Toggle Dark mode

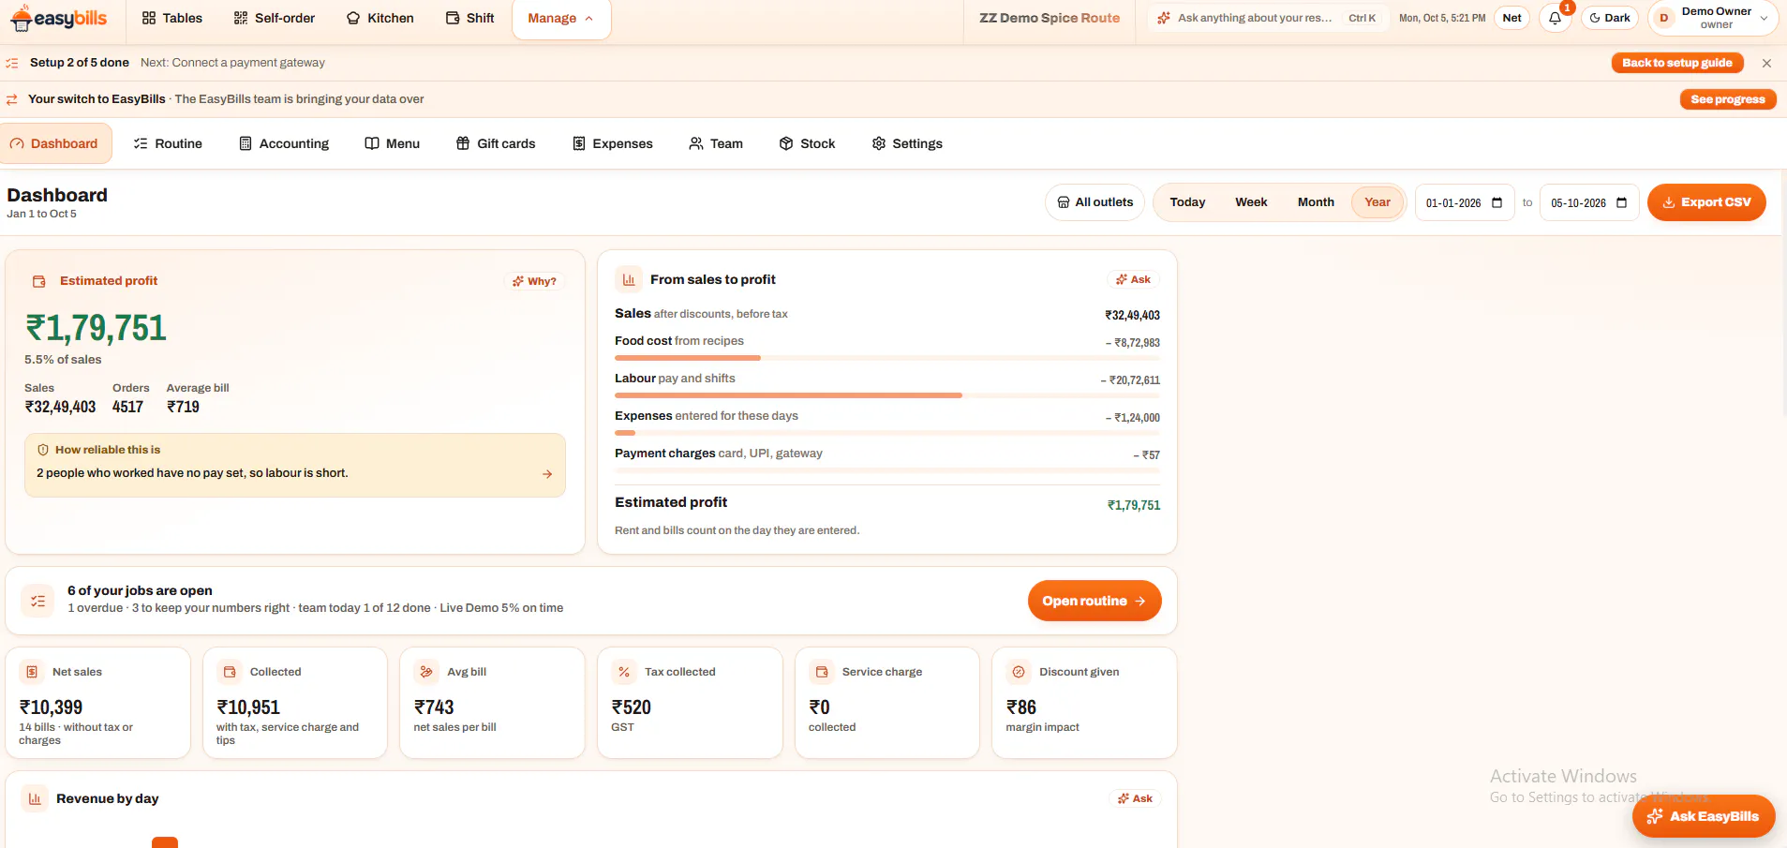(x=1610, y=18)
